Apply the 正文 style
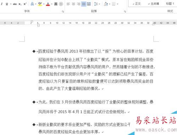 pos(137,4)
